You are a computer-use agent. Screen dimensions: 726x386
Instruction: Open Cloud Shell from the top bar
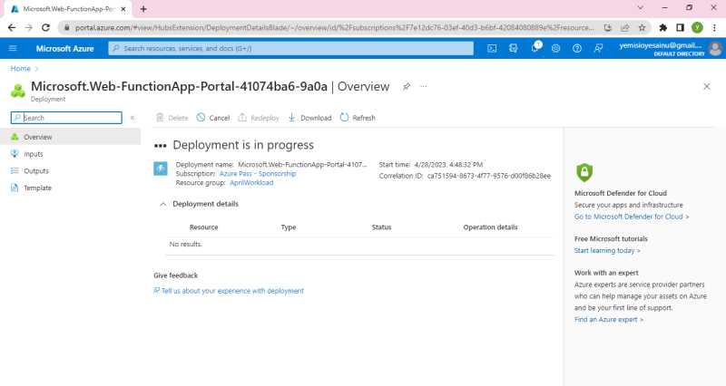(492, 48)
